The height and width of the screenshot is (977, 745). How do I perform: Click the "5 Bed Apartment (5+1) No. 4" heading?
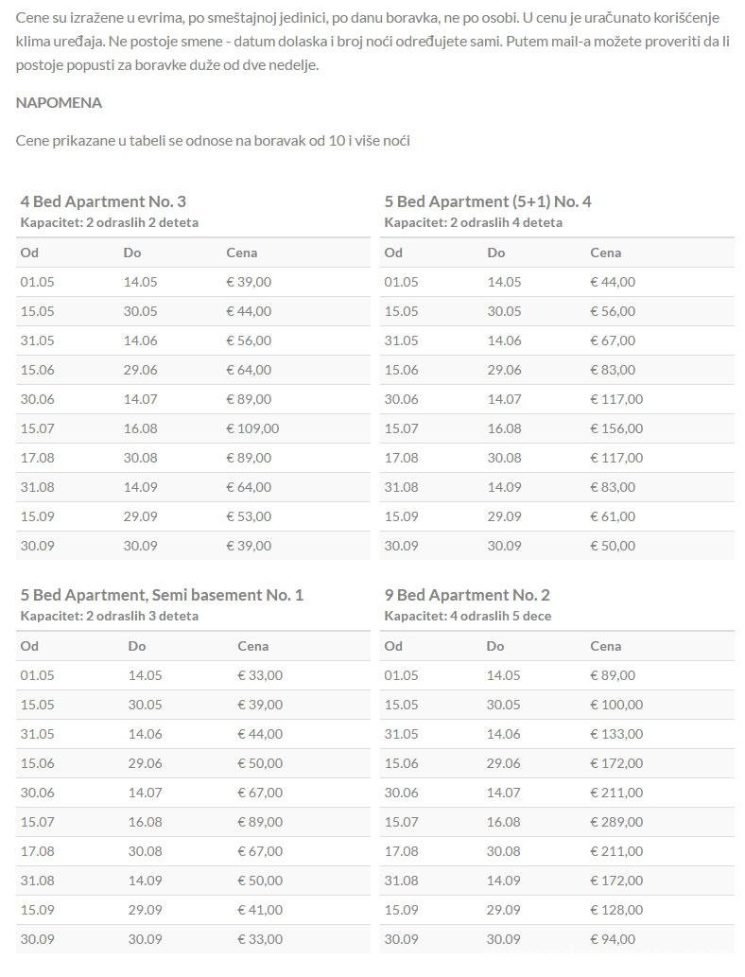click(x=488, y=201)
